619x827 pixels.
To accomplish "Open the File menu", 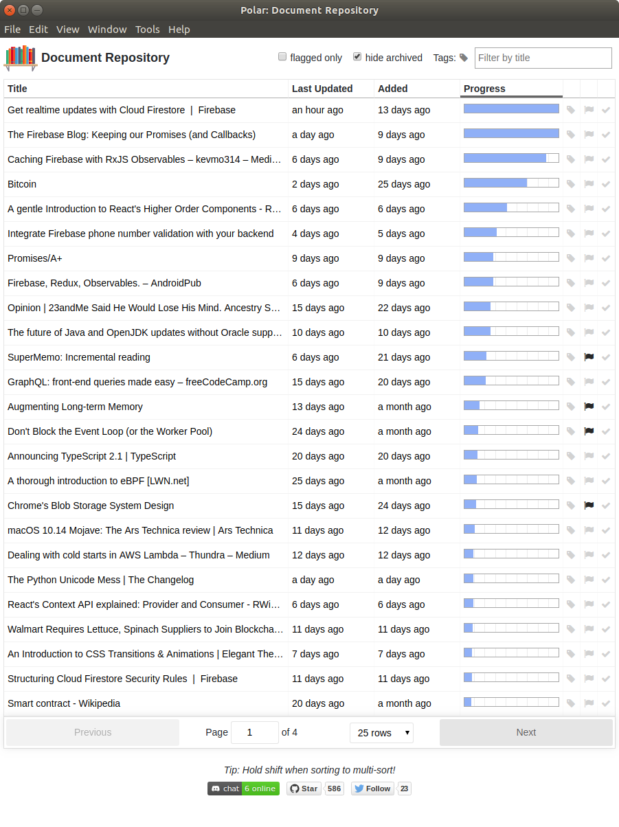I will (12, 30).
